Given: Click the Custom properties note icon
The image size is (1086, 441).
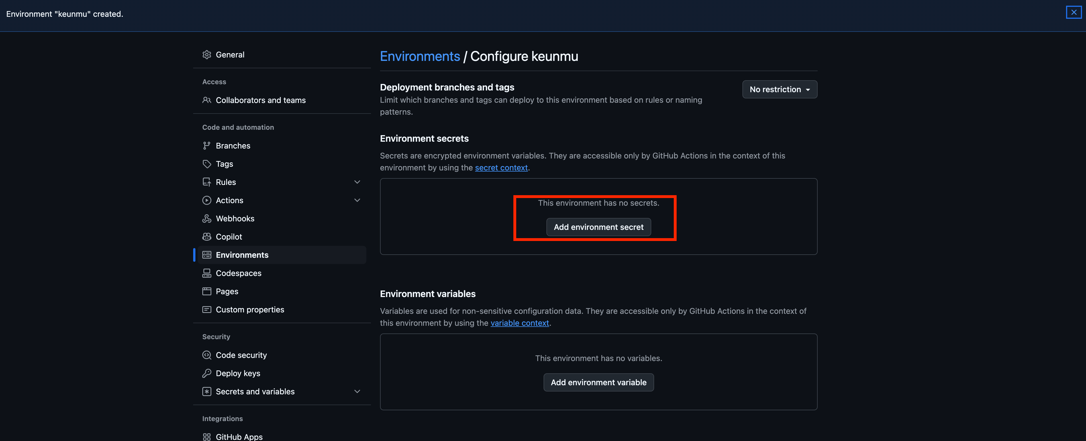Looking at the screenshot, I should click(x=207, y=310).
